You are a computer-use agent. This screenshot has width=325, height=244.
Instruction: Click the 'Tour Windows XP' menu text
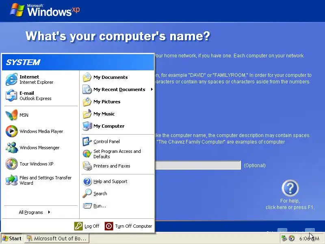tap(37, 164)
